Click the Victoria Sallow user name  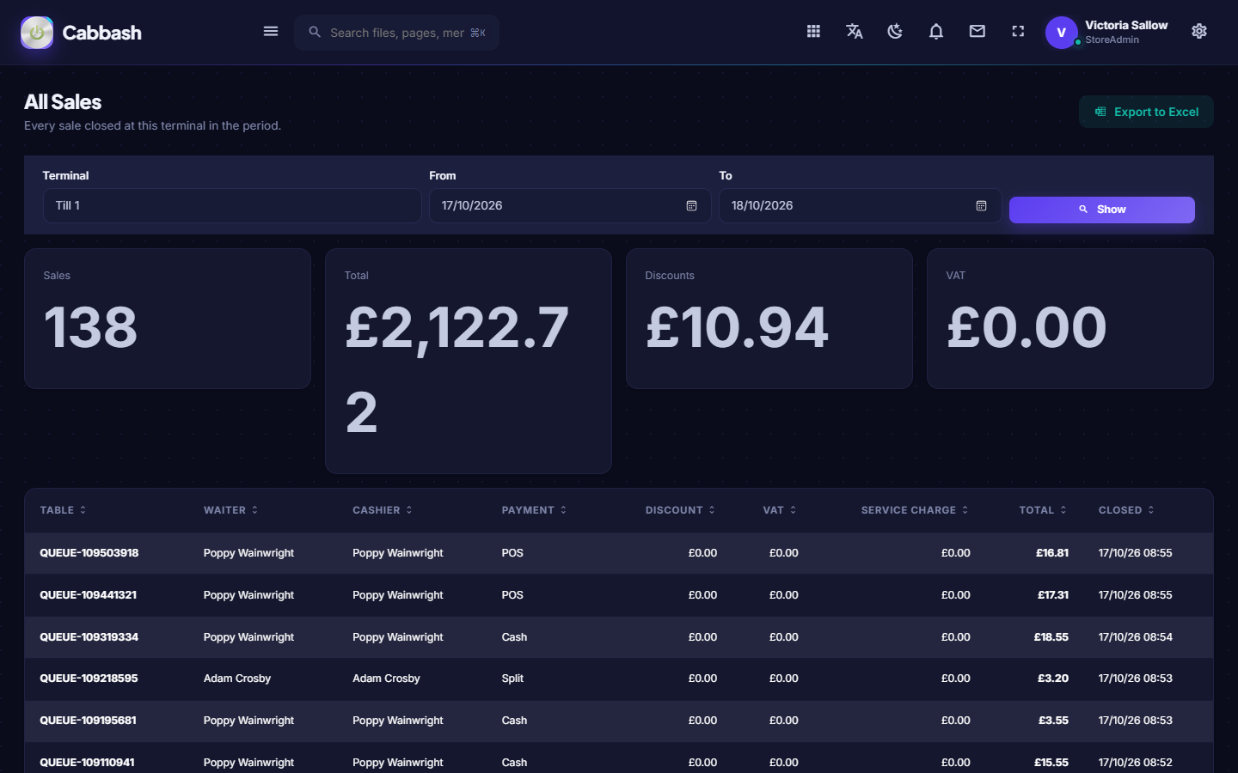point(1126,26)
